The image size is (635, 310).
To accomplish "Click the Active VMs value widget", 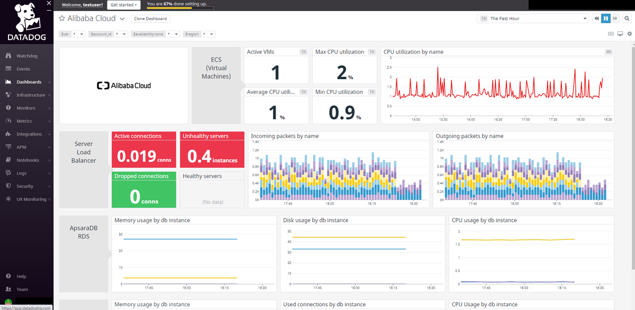I will (x=276, y=65).
